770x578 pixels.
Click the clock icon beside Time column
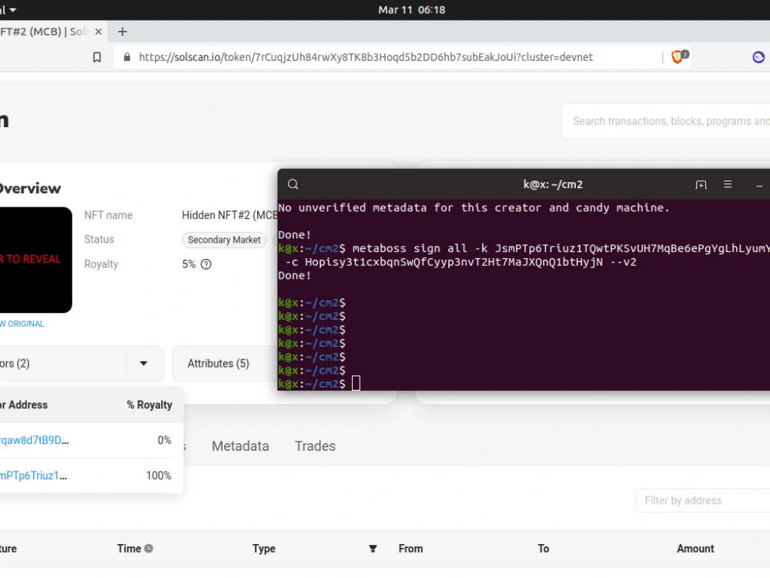(149, 549)
